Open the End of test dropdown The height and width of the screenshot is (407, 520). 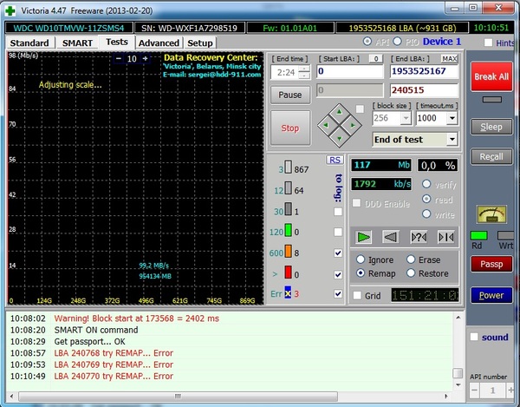point(452,139)
